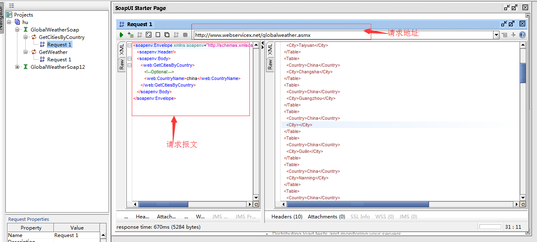537x242 pixels.
Task: Collapse soapenv:Body fold marker in request XML
Action: pyautogui.click(x=130, y=58)
